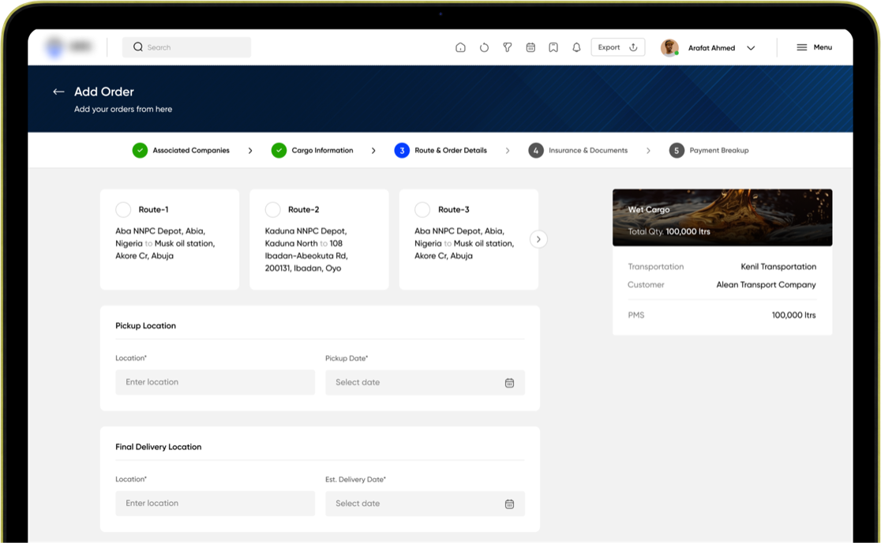Viewport: 881px width, 543px height.
Task: Click Arafat Ahmed's profile avatar
Action: pyautogui.click(x=669, y=47)
